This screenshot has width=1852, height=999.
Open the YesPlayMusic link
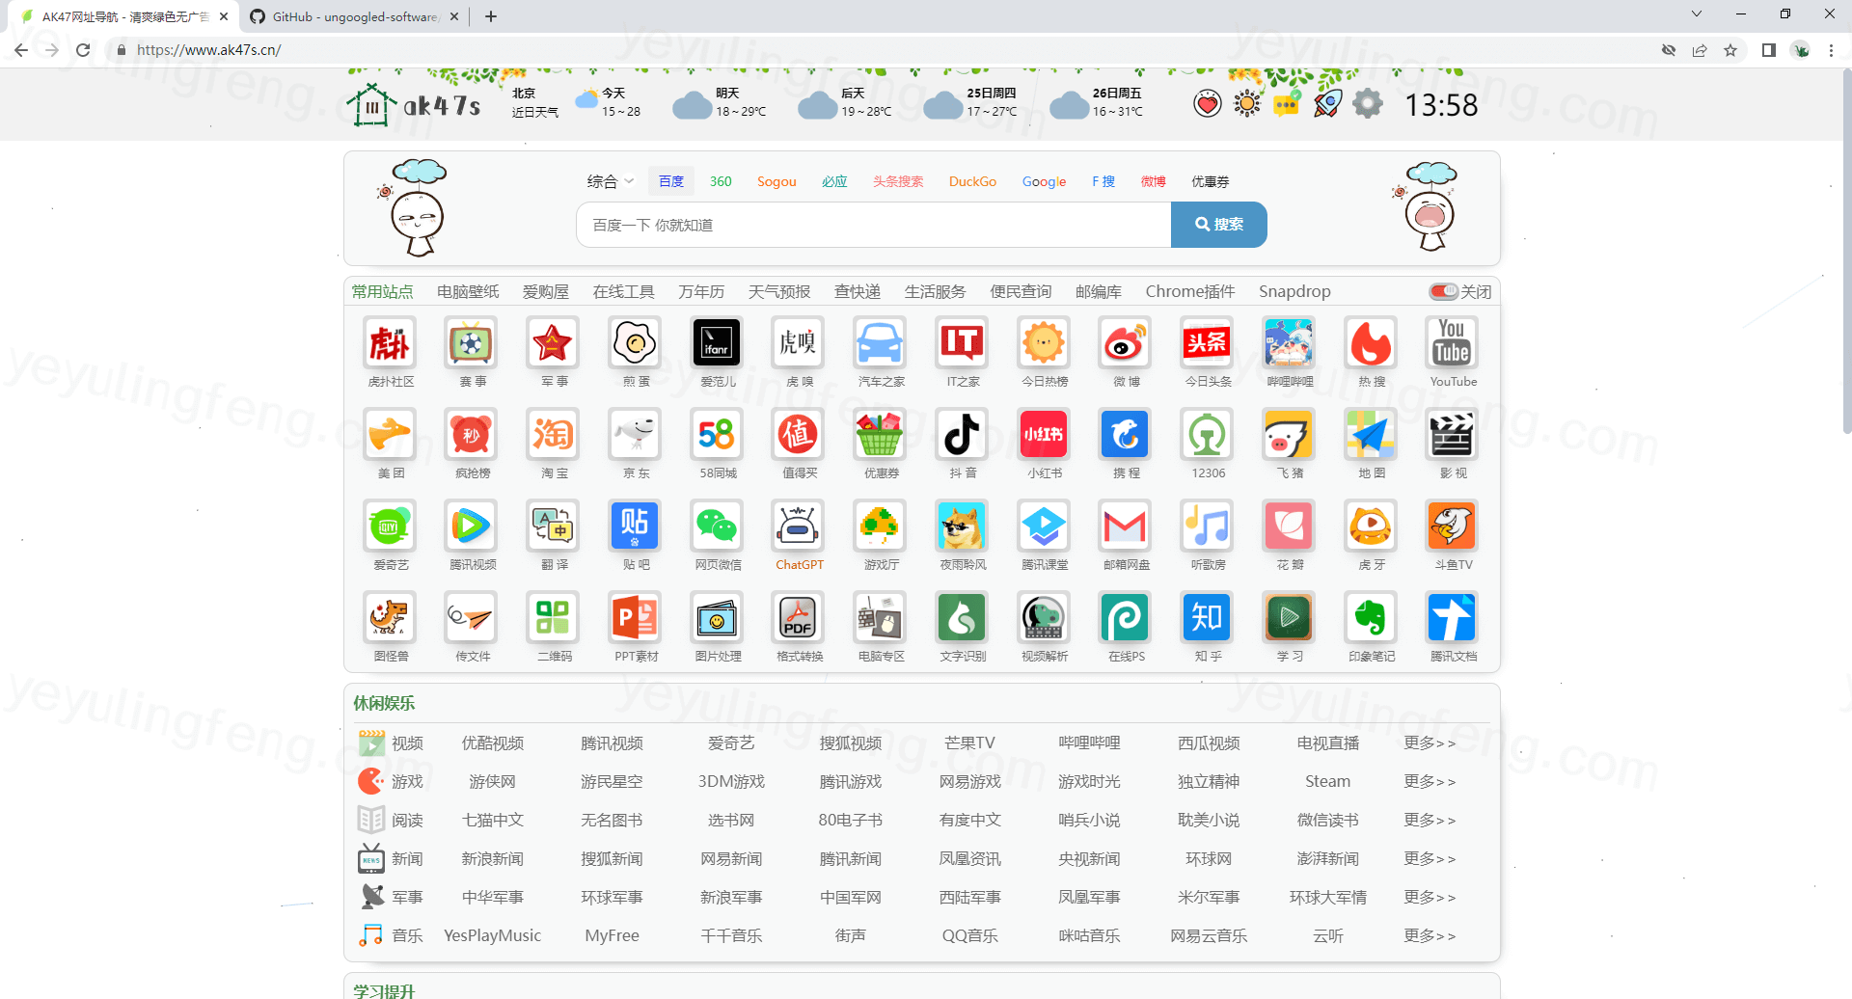[492, 936]
